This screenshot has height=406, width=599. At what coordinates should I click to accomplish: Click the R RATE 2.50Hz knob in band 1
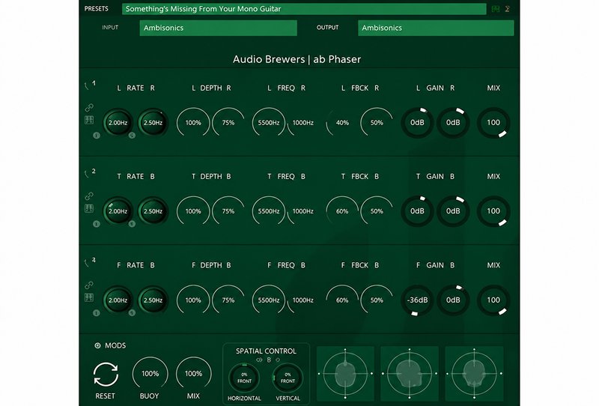[153, 123]
